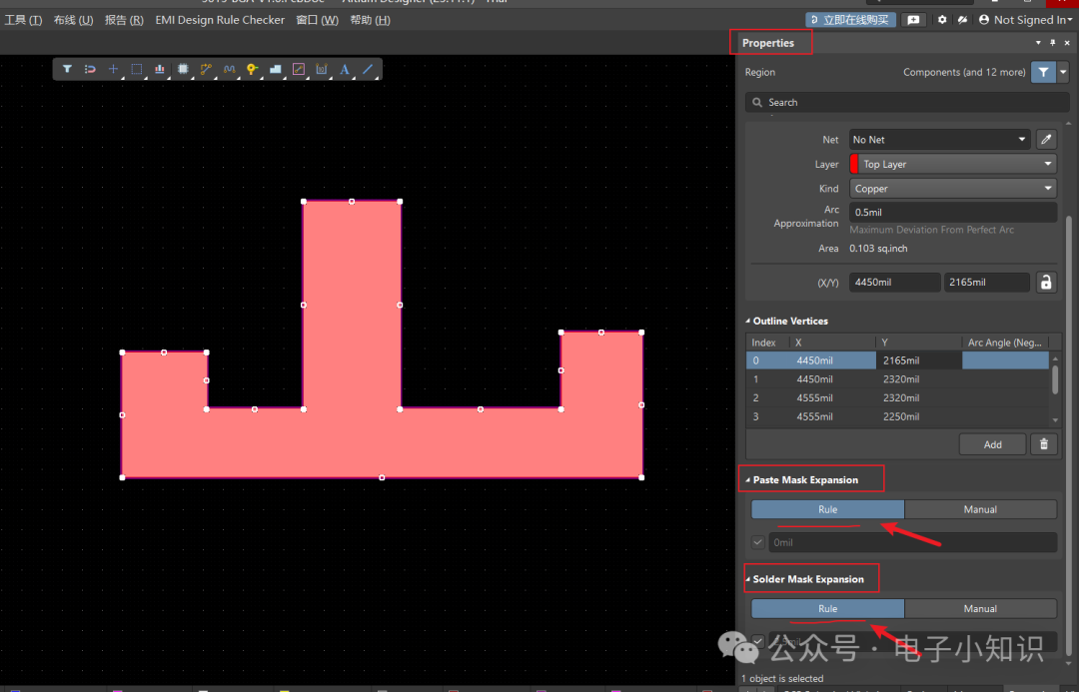Expand the filter button dropdown arrow
This screenshot has width=1079, height=692.
[1063, 72]
